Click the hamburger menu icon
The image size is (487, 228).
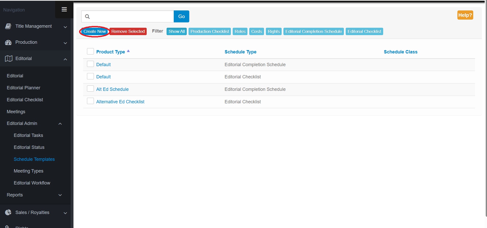point(64,9)
